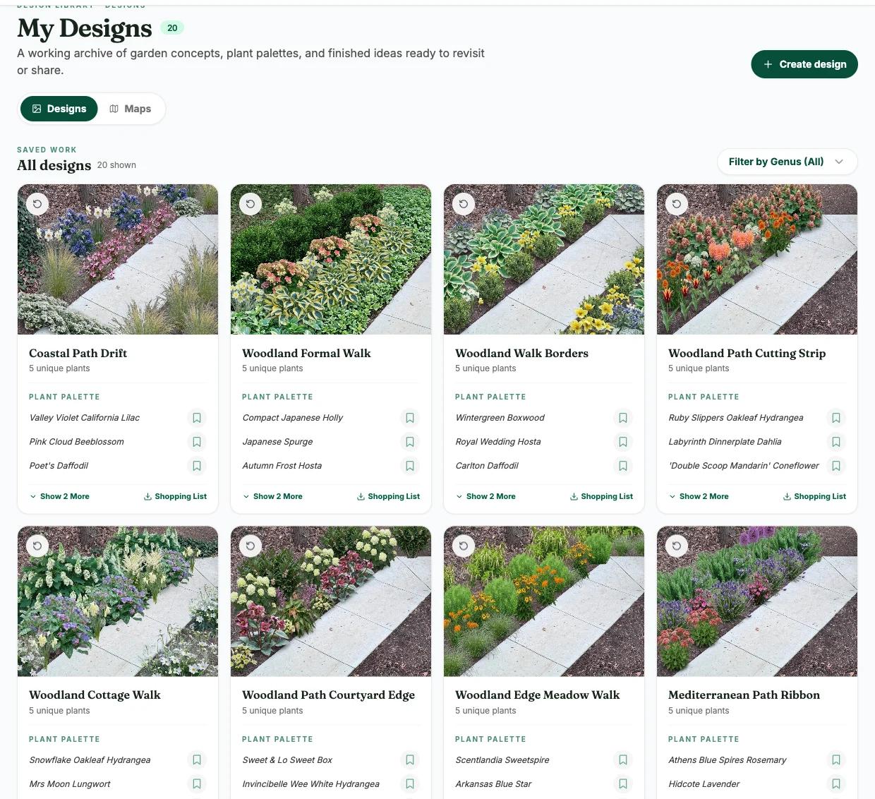The height and width of the screenshot is (799, 875).
Task: Switch to the Maps tab
Action: [x=131, y=109]
